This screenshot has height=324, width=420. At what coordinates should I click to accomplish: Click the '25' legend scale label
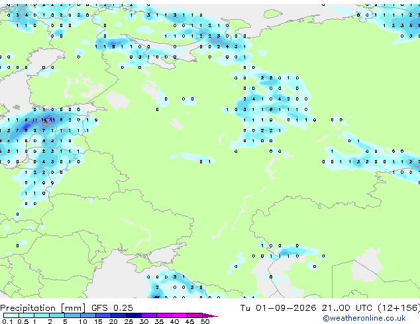click(x=129, y=321)
